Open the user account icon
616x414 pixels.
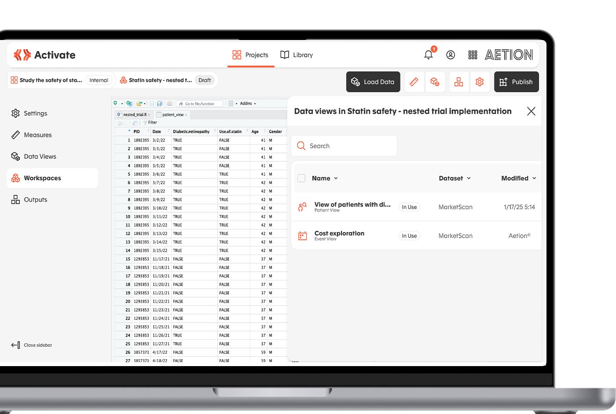(x=451, y=54)
